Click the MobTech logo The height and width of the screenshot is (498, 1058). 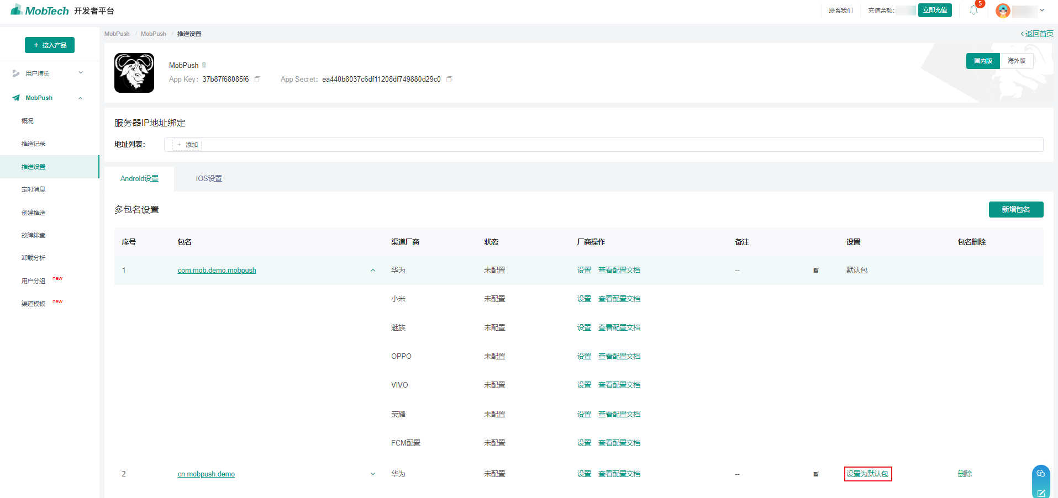pos(40,10)
